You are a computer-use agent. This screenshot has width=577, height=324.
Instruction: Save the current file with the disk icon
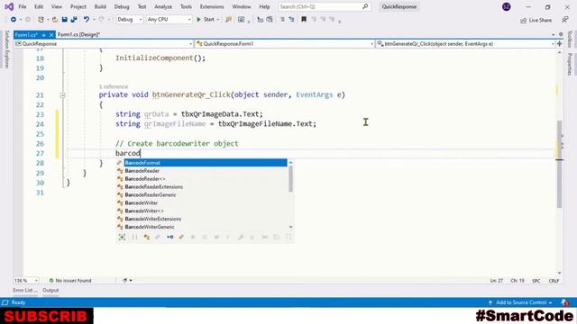[x=64, y=20]
